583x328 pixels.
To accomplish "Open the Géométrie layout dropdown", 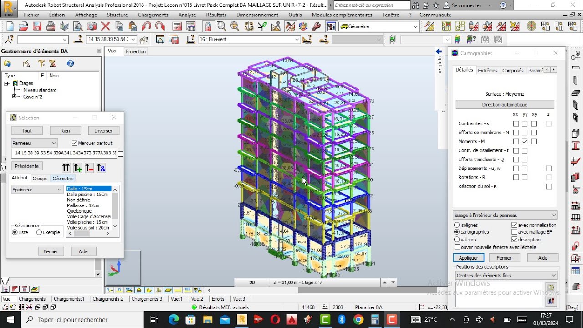I will point(415,26).
